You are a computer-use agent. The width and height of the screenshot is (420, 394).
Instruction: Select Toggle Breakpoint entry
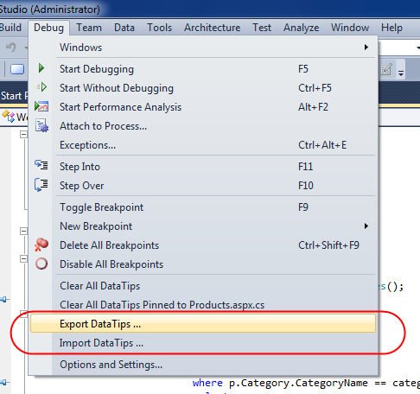click(203, 207)
